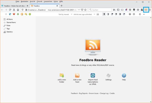Click Add a new Folder icon
The image size is (152, 103).
pyautogui.click(x=62, y=75)
